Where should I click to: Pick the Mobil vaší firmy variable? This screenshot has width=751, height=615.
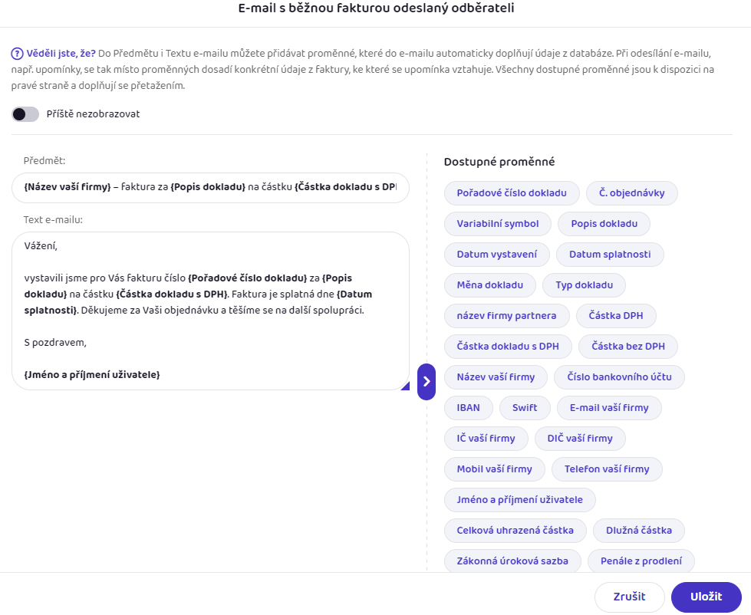point(495,469)
